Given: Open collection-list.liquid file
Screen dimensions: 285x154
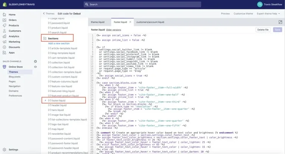Looking at the screenshot, I should coord(61,67).
